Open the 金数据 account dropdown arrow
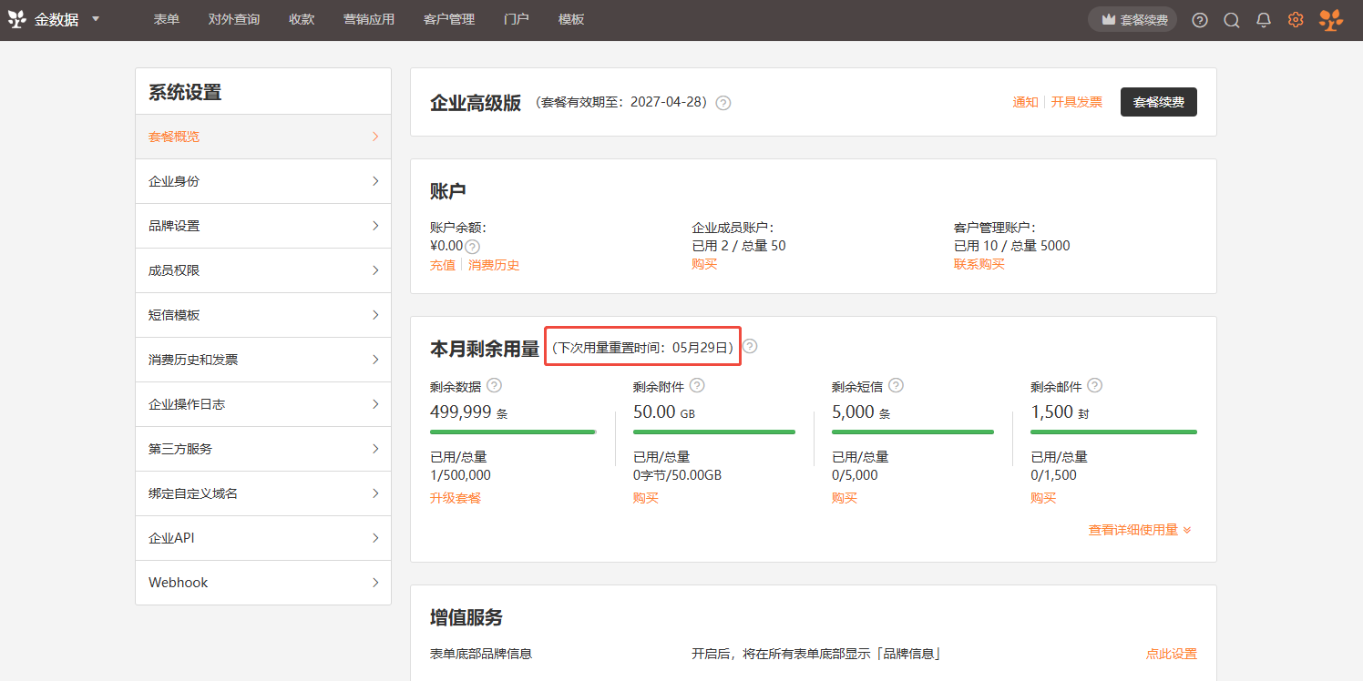The width and height of the screenshot is (1363, 681). click(x=96, y=19)
